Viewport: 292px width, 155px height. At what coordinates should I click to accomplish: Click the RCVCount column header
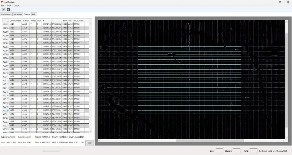click(79, 21)
